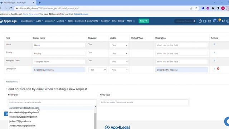Remove the Description field with the red X
The image size is (229, 129).
218,68
